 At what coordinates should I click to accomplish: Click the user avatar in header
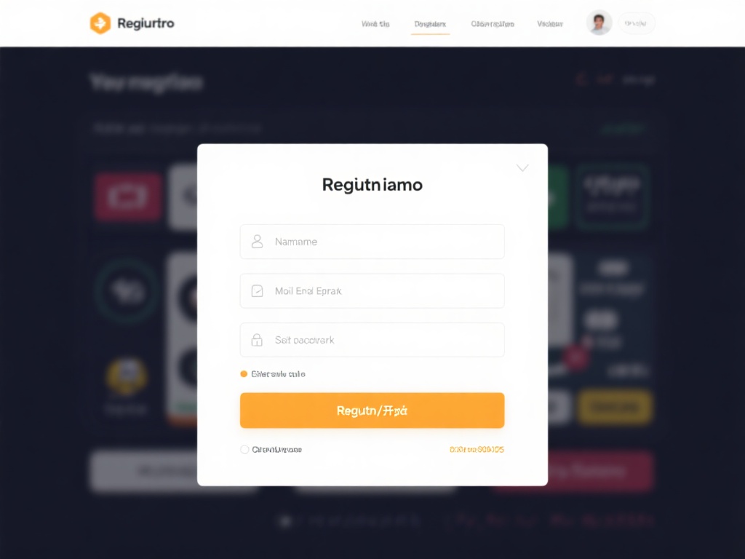[599, 23]
